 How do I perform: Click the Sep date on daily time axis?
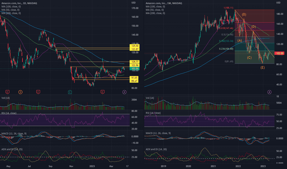tap(51, 166)
